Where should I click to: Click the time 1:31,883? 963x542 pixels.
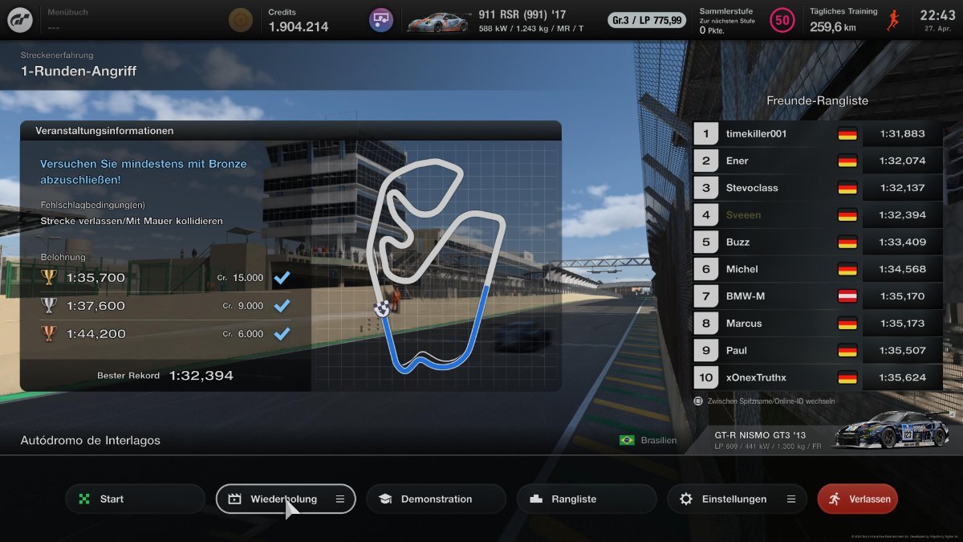pyautogui.click(x=903, y=134)
